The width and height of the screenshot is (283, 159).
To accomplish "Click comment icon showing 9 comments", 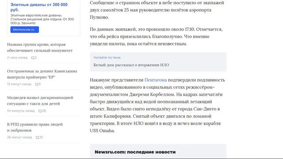I will 36,84.
